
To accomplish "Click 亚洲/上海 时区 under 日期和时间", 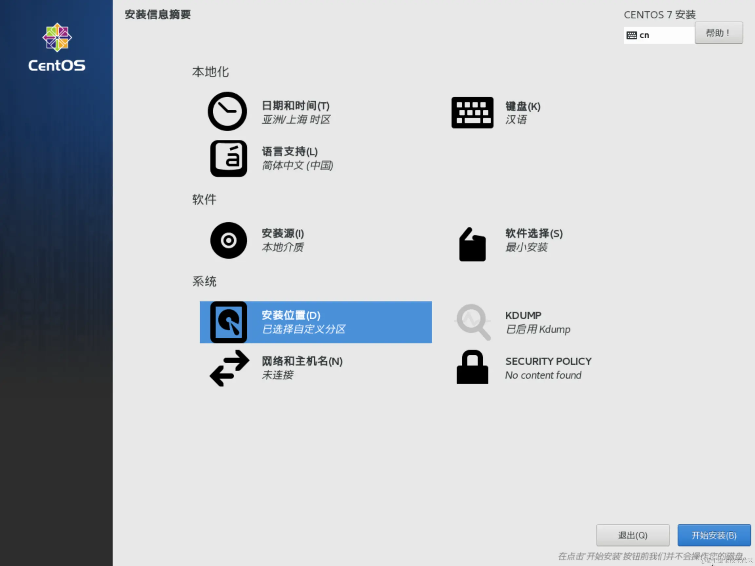I will pyautogui.click(x=296, y=119).
